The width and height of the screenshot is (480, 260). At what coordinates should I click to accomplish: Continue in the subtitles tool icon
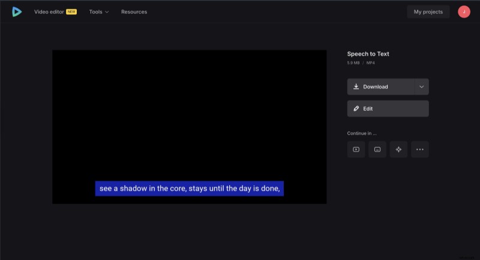point(377,149)
